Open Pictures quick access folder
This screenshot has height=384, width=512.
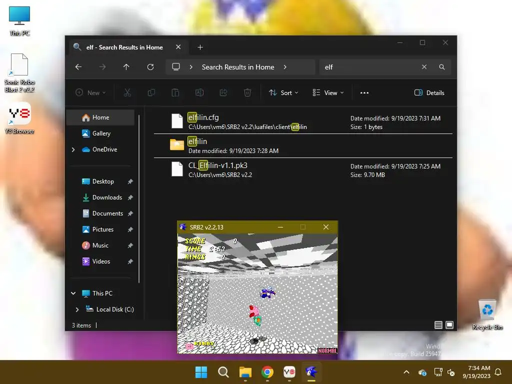tap(103, 229)
